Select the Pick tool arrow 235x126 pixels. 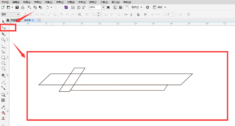pyautogui.click(x=3, y=22)
